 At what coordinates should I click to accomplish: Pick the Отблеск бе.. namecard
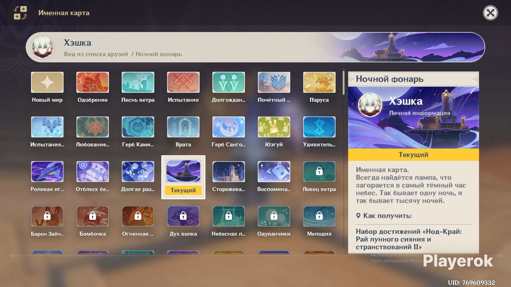[93, 172]
